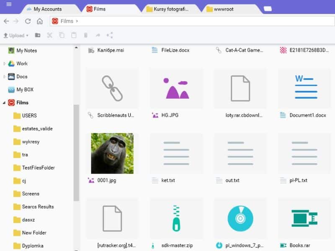Switch to the Kursy fotografi tab
This screenshot has height=251, width=335.
pyautogui.click(x=171, y=9)
